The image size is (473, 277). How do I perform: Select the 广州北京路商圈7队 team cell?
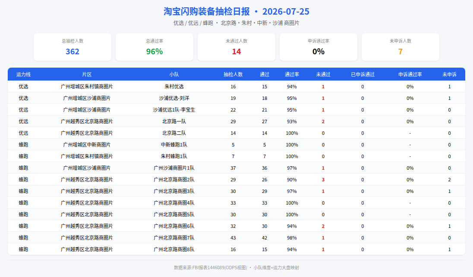coord(174,238)
